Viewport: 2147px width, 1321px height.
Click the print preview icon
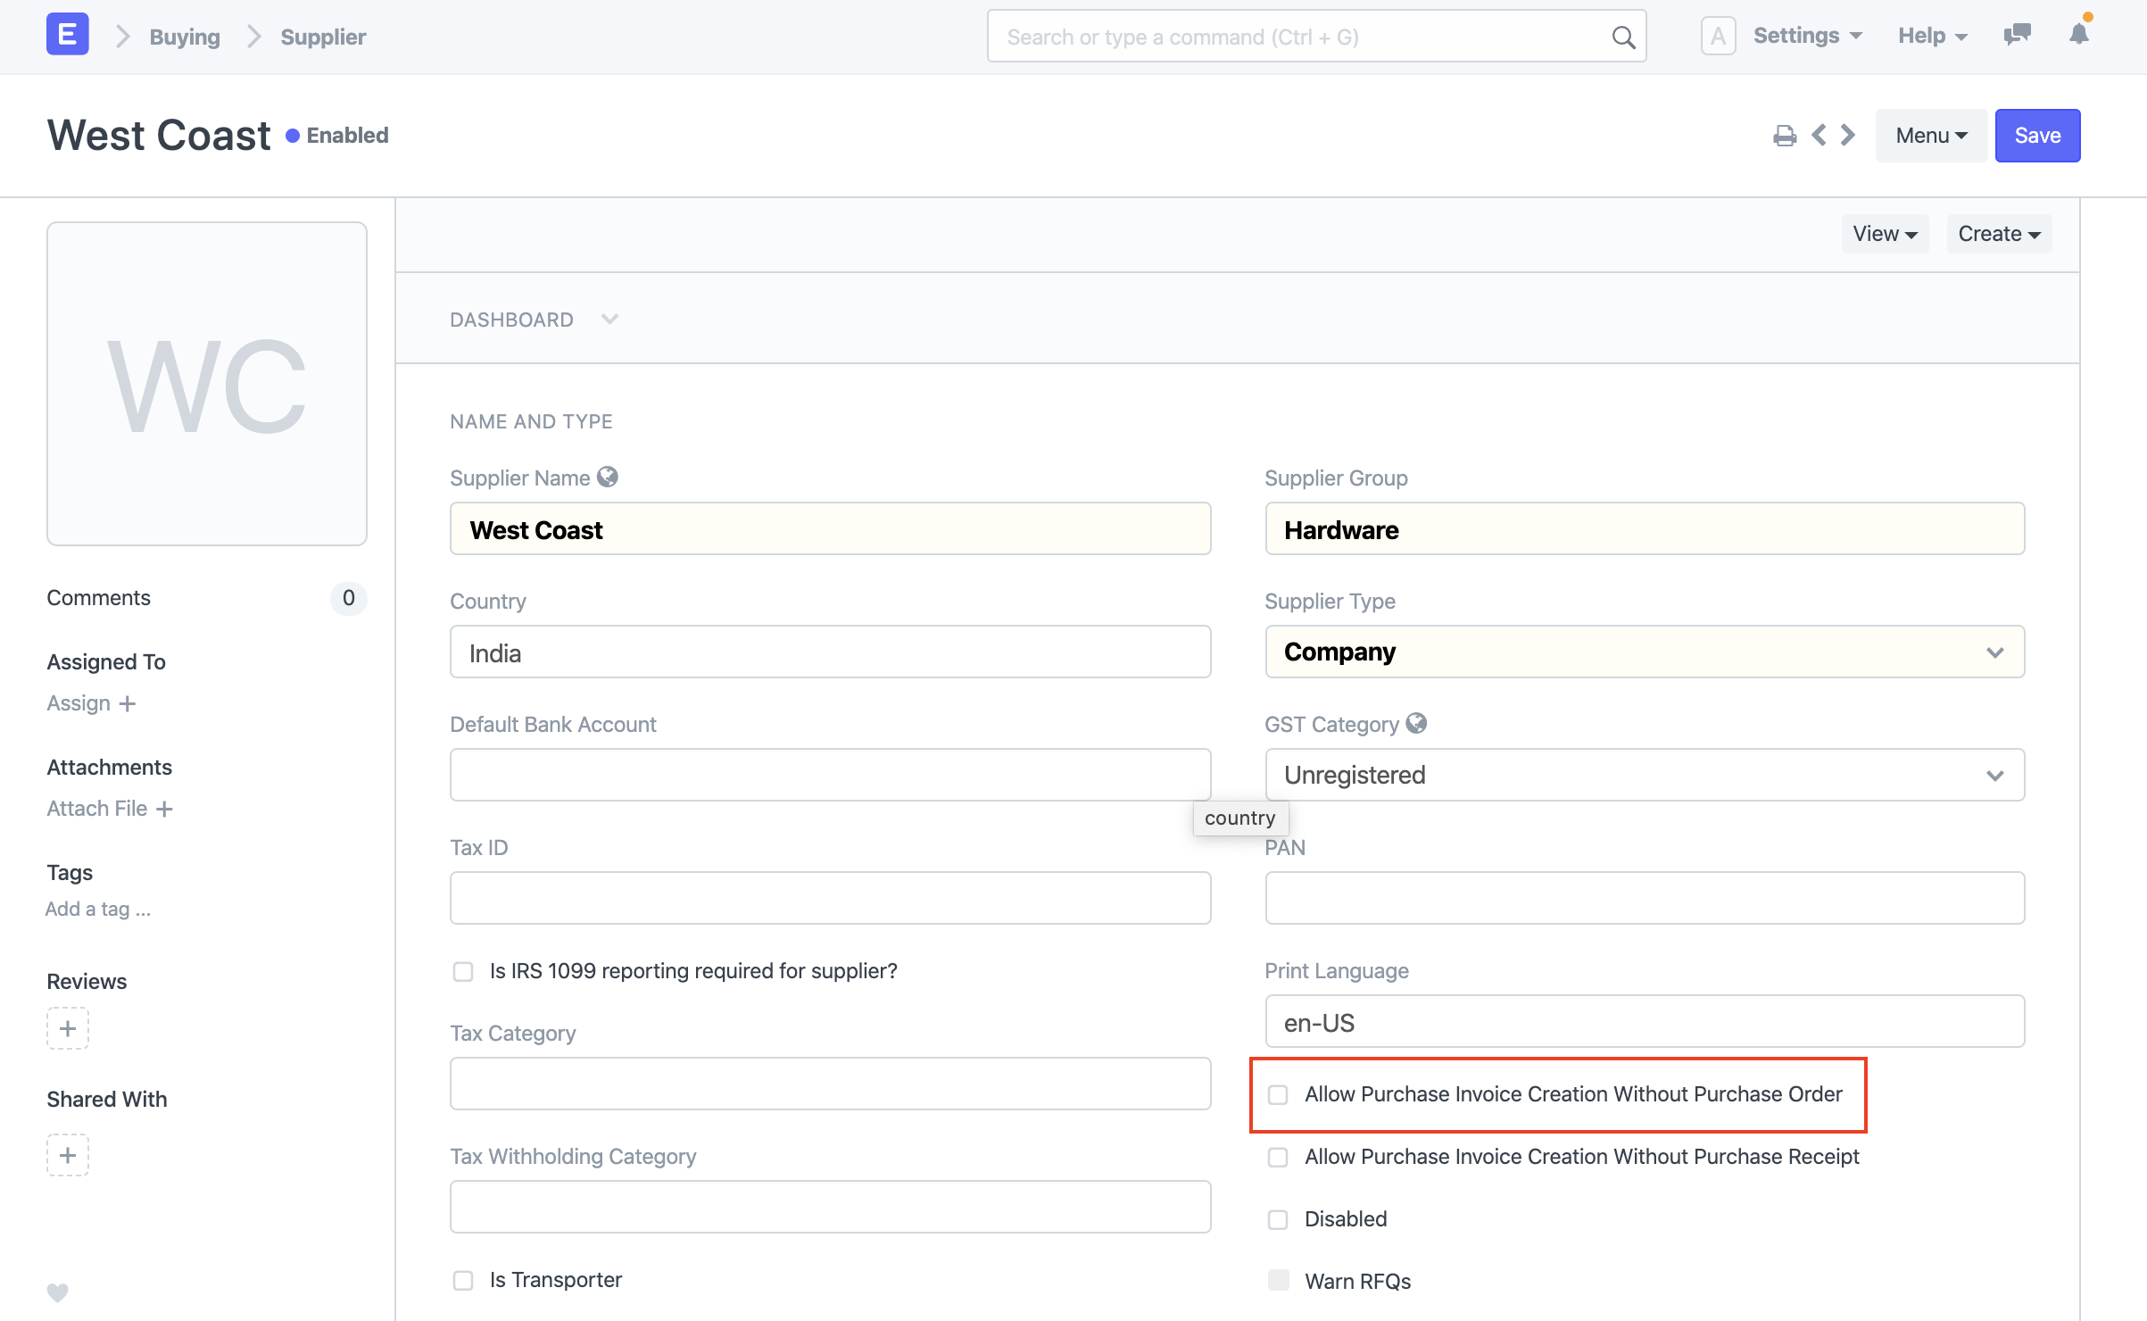point(1784,135)
